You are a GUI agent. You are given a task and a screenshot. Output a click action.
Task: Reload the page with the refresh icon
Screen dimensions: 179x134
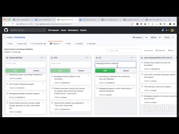13,24
